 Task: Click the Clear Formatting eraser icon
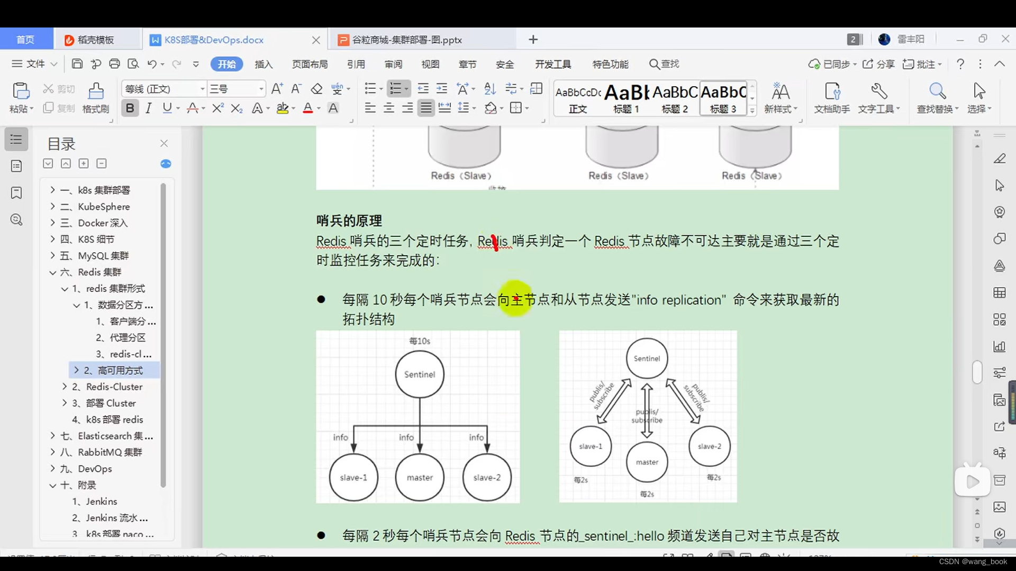316,88
